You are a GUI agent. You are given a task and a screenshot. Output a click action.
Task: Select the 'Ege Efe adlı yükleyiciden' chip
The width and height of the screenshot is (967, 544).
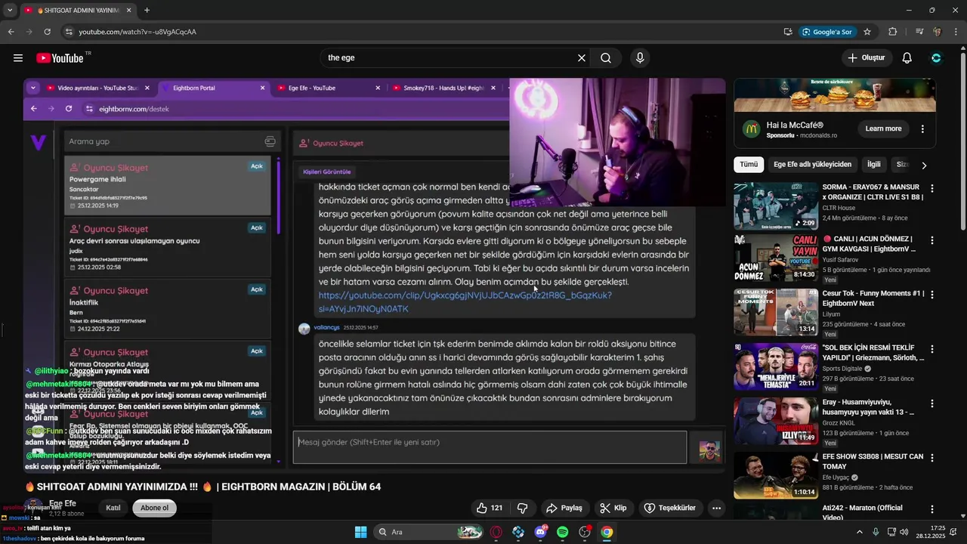point(812,165)
